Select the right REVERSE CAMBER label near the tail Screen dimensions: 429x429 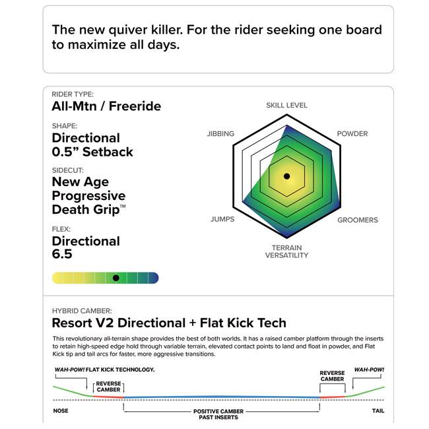point(332,377)
